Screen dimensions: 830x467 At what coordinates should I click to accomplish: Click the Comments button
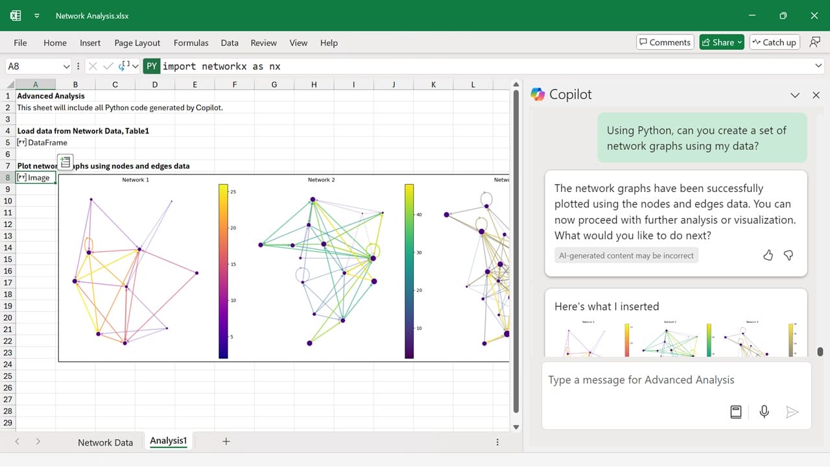click(x=665, y=42)
